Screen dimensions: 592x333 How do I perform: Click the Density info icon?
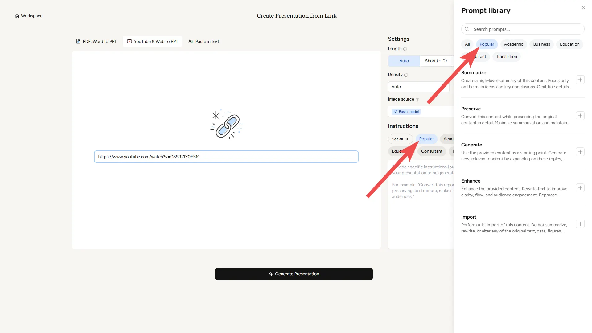point(406,75)
